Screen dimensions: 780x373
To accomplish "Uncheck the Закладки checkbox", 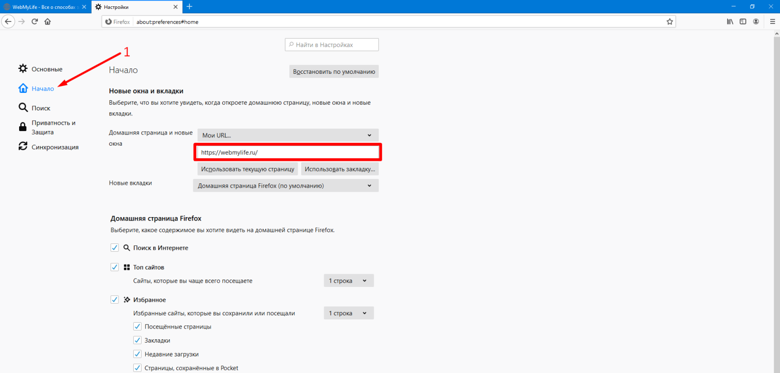I will [x=138, y=340].
